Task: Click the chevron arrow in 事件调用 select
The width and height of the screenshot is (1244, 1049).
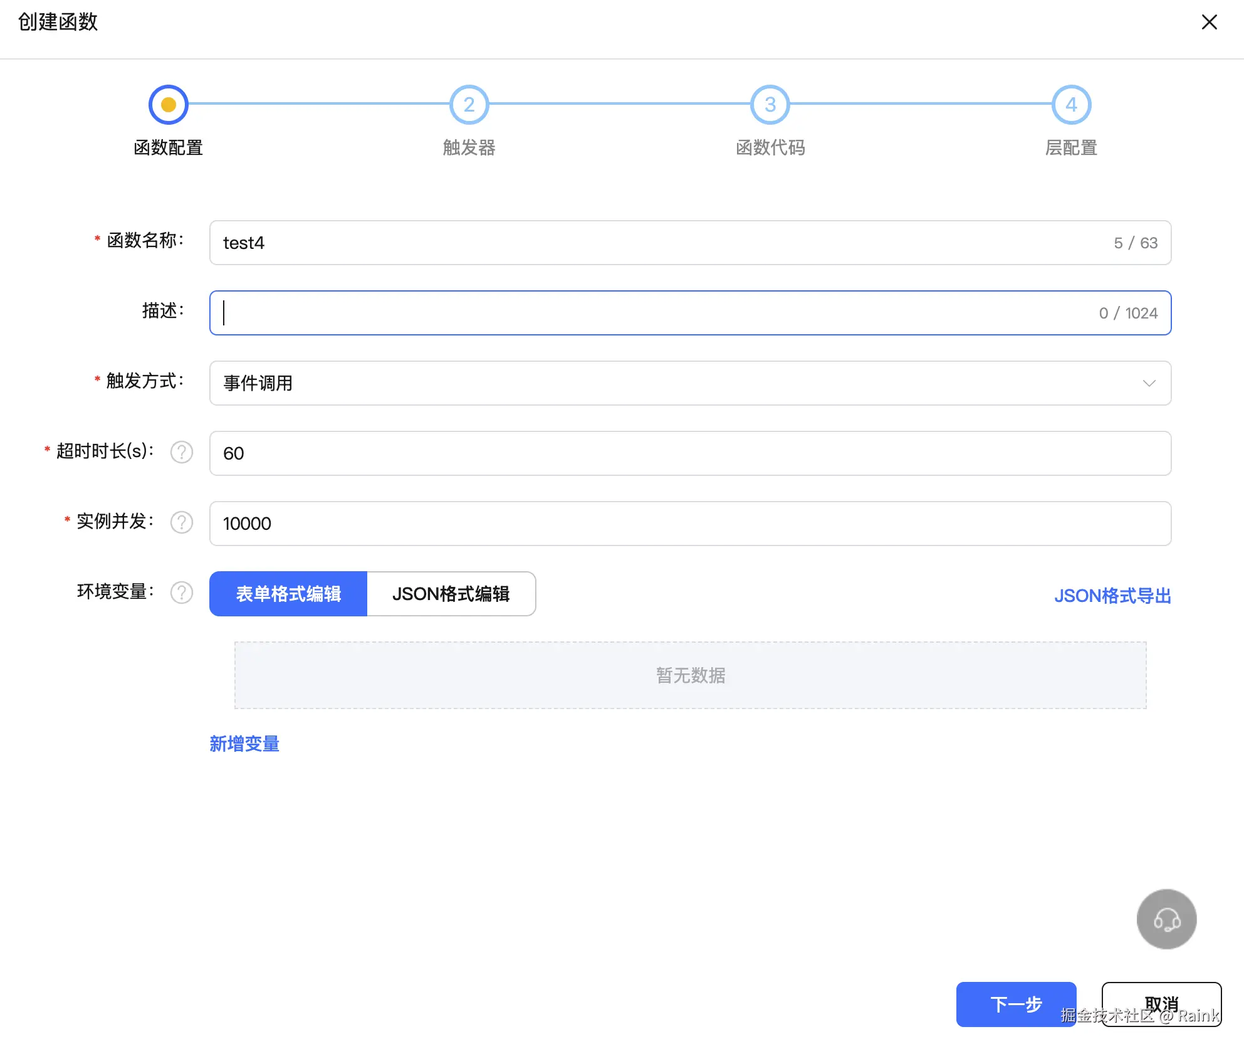Action: (x=1149, y=383)
